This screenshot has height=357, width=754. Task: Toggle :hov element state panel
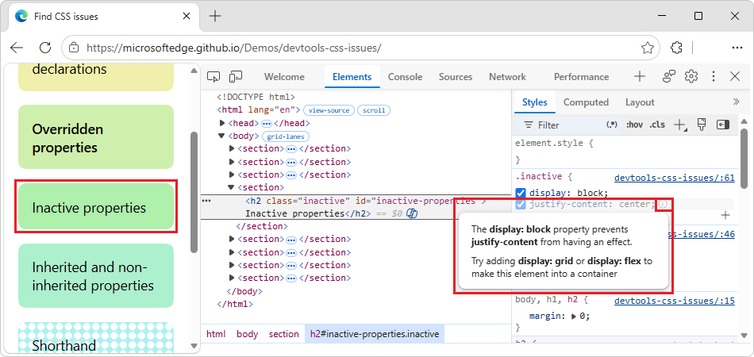point(634,125)
